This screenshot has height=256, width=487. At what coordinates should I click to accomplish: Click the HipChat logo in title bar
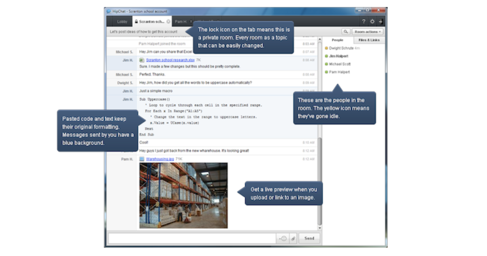click(x=109, y=11)
